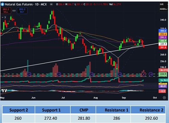Click the blue Natural Gas droplet symbol icon

click(2, 4)
